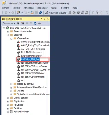Screen dimensions: 109x115
Task: Click the disconnect plug icon with red X
Action: pos(22,23)
